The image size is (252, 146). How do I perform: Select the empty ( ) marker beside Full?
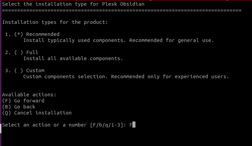coord(19,52)
